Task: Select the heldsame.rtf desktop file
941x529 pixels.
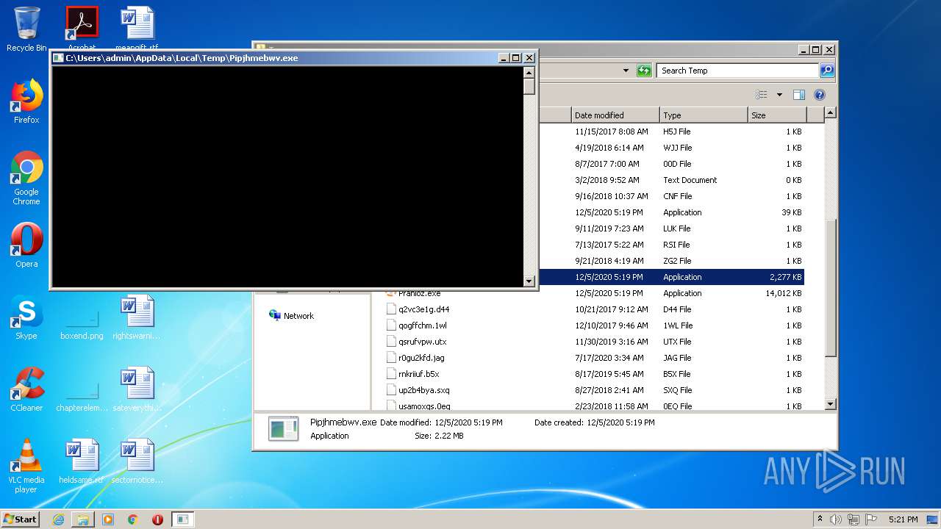Action: coord(82,461)
